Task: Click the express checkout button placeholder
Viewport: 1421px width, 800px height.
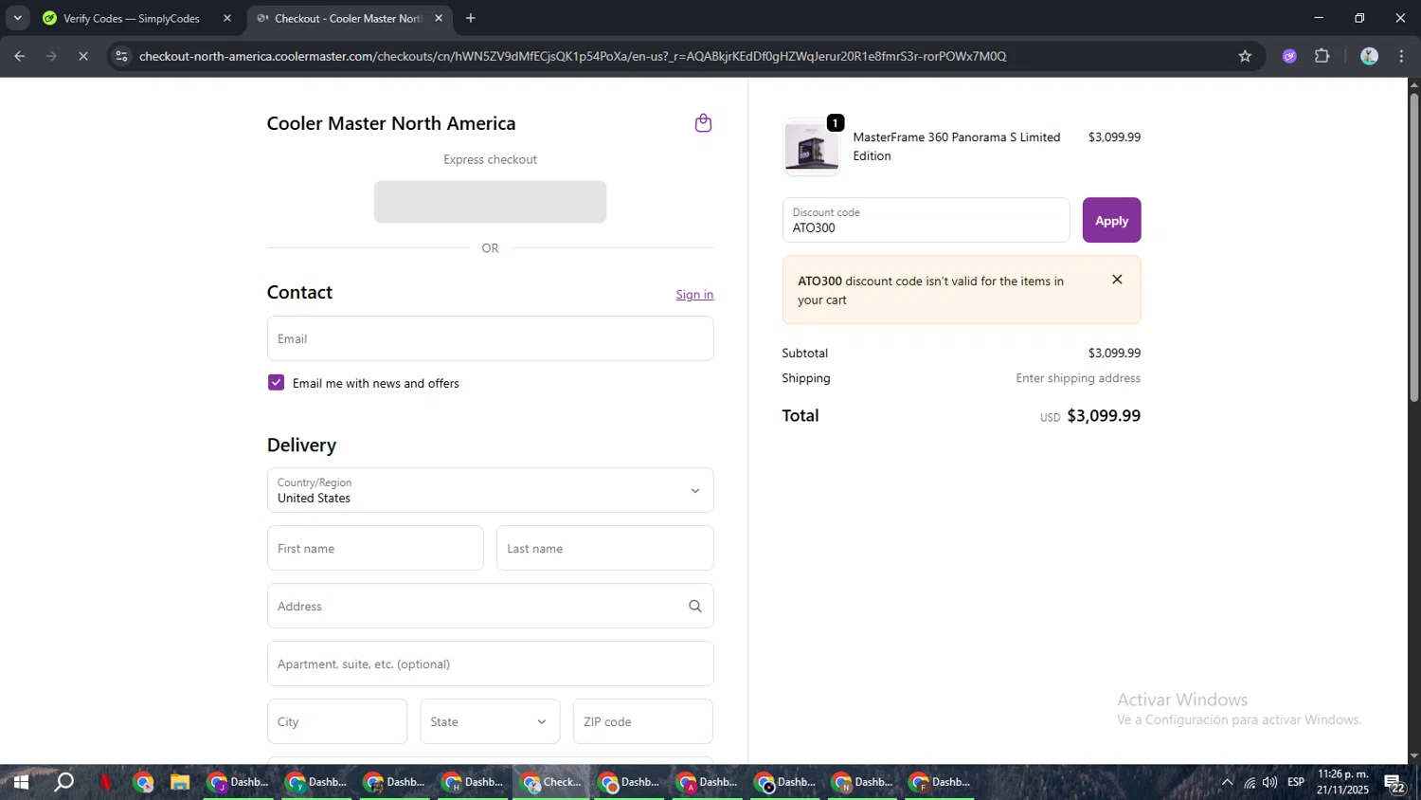Action: point(490,202)
